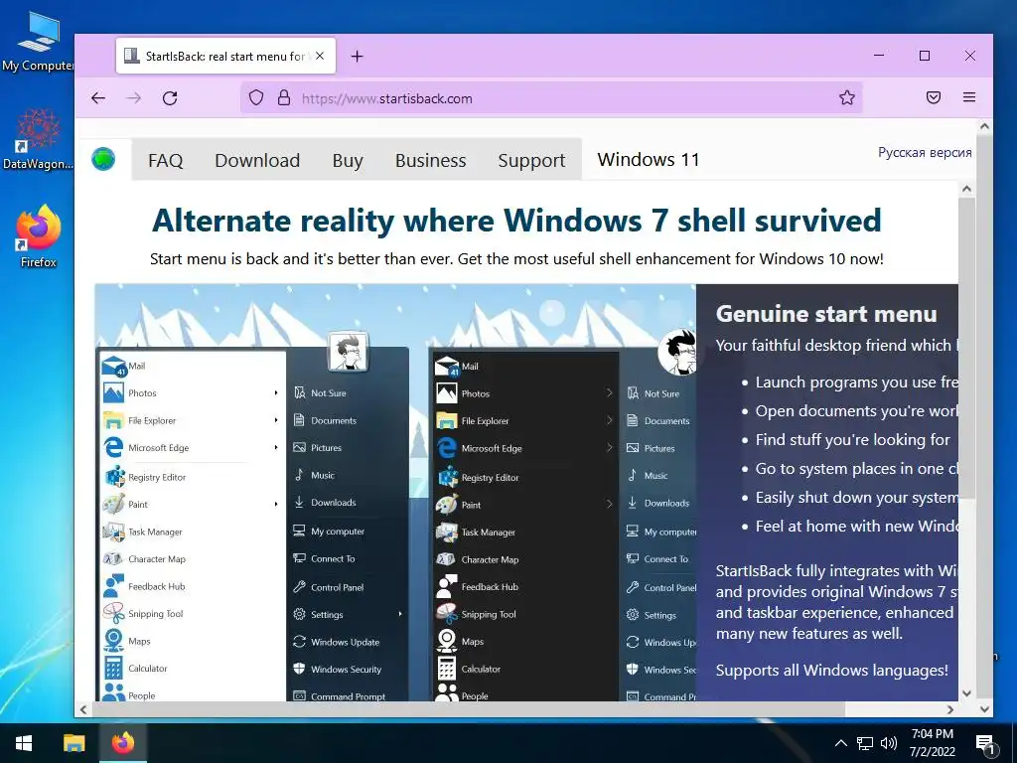
Task: Show site security via the padlock icon
Action: 284,98
